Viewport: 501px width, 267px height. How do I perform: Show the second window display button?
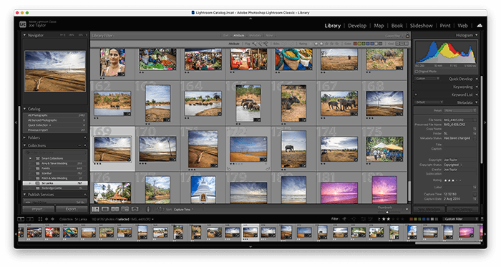click(x=29, y=219)
